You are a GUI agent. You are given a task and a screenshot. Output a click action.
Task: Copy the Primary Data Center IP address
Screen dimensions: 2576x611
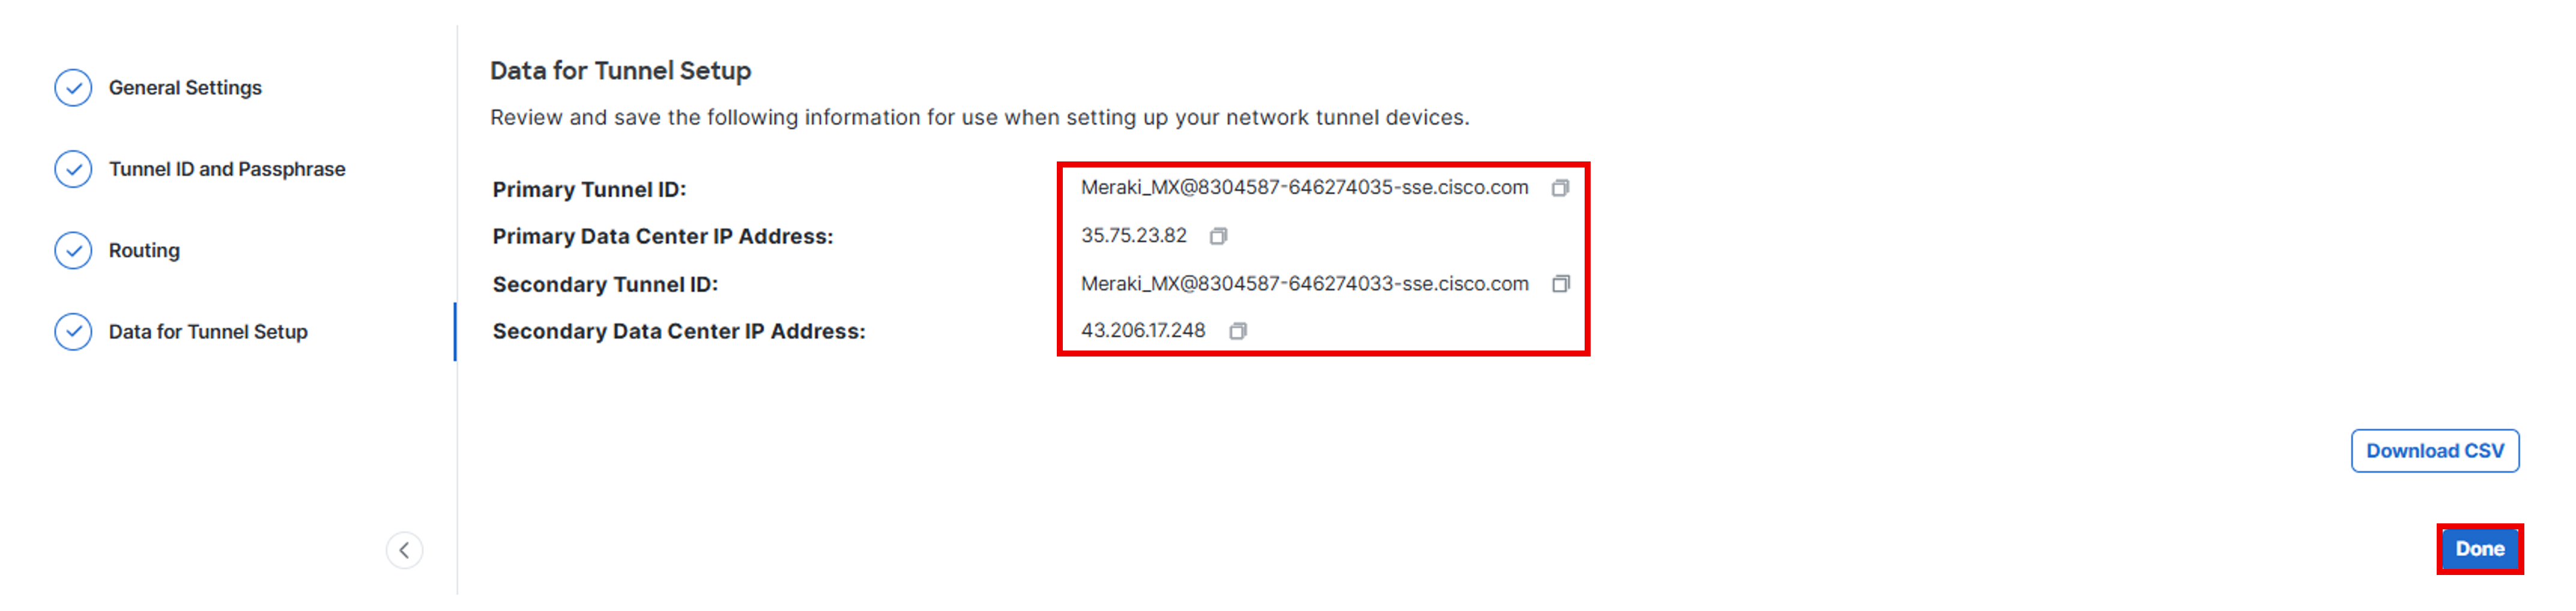(x=1217, y=236)
